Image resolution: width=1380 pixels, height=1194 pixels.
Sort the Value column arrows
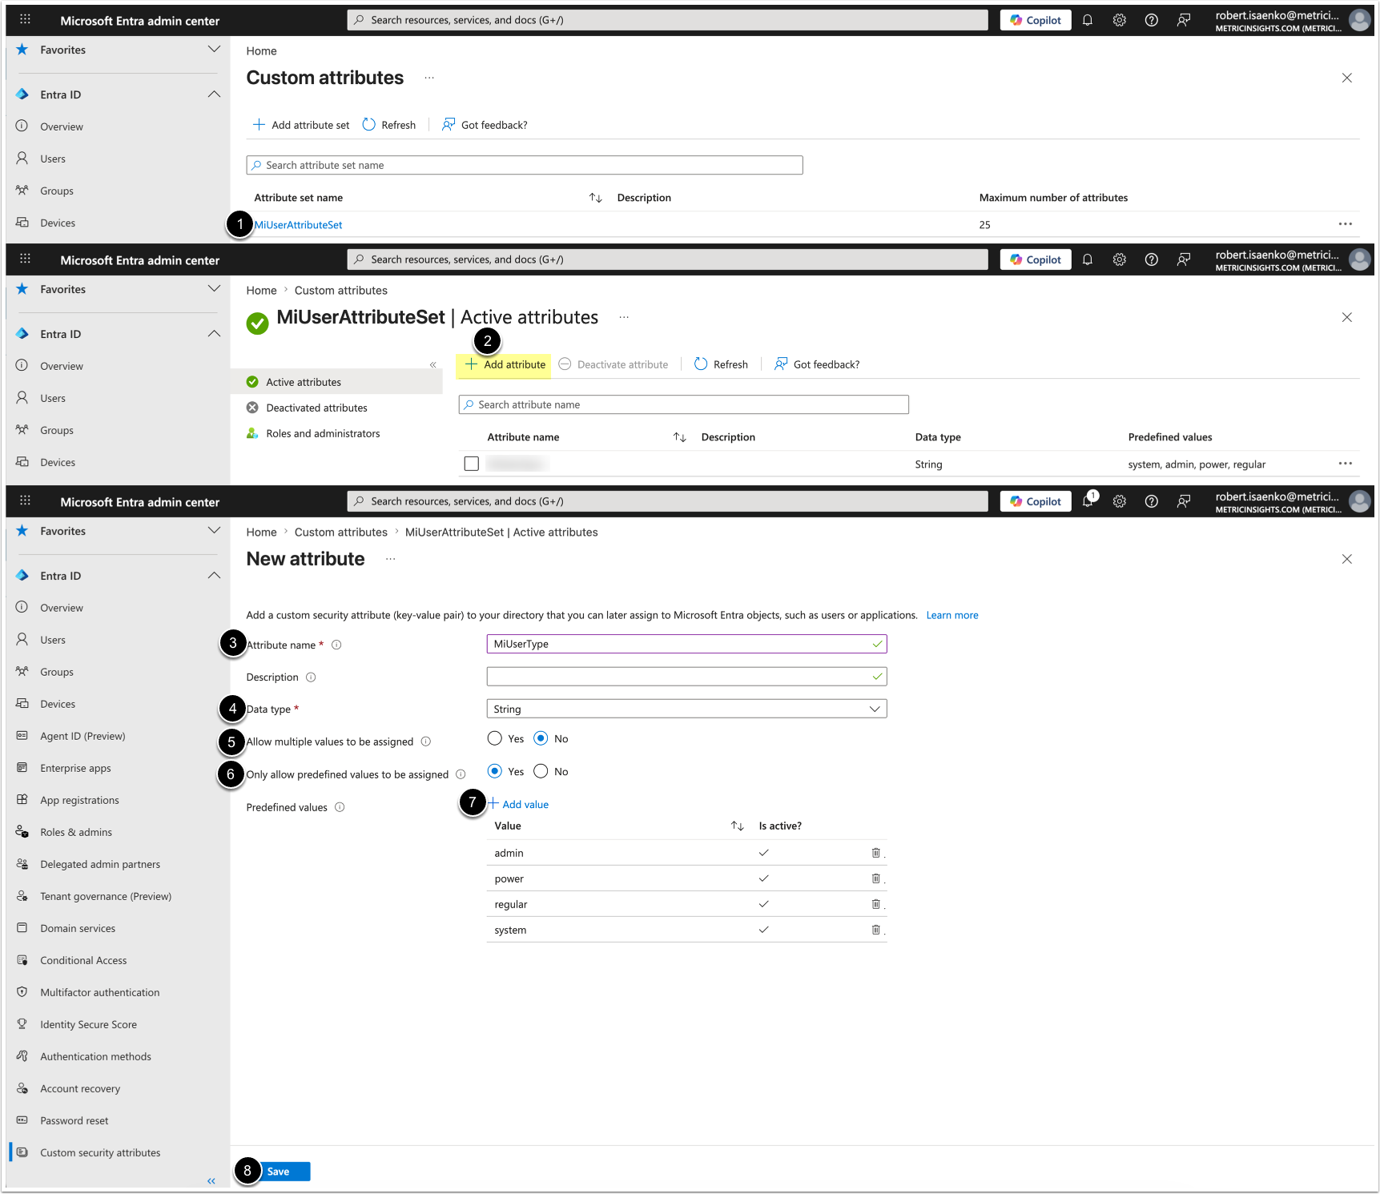click(x=737, y=826)
